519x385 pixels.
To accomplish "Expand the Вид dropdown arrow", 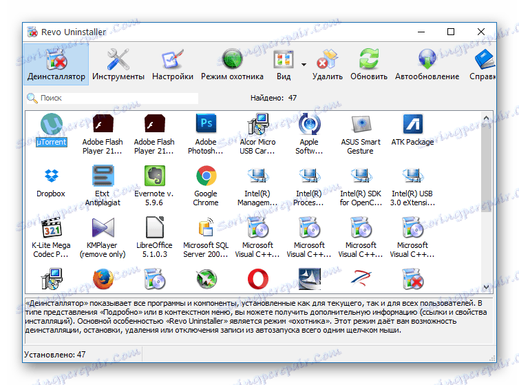I will pos(304,65).
